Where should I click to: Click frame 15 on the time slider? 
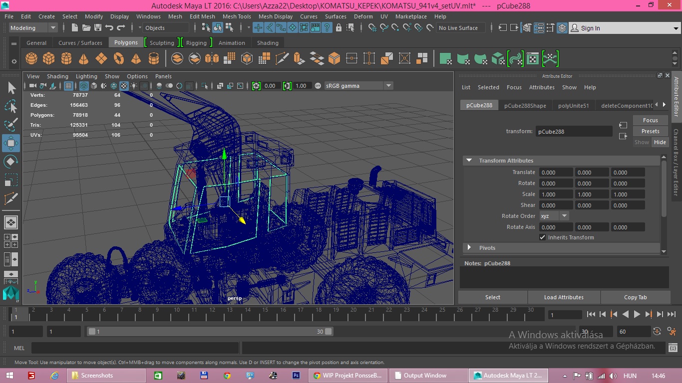pos(265,313)
